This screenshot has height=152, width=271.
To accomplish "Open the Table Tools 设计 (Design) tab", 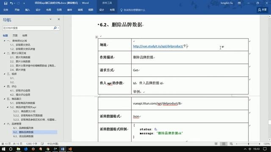I will [x=102, y=10].
